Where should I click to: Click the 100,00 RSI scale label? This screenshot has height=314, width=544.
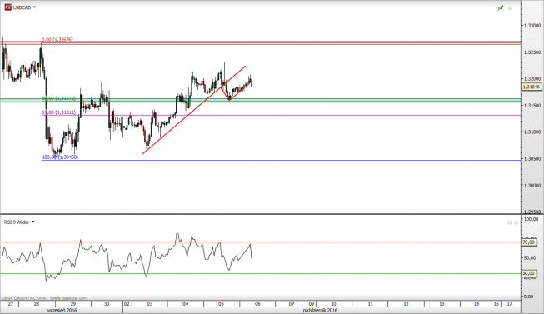[532, 219]
